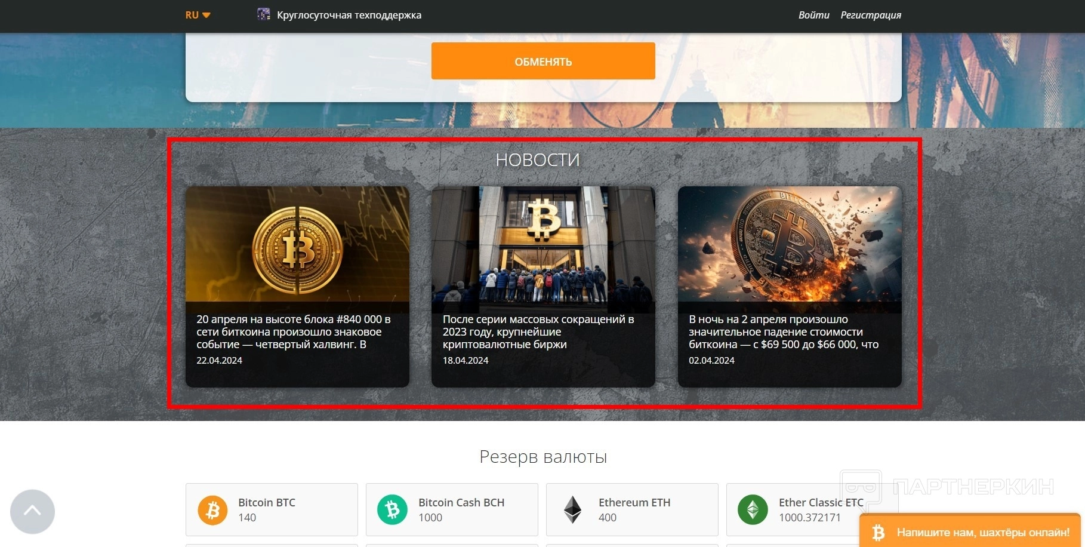This screenshot has width=1085, height=547.
Task: Click the Bitcoin Cash BCH green icon
Action: point(393,510)
